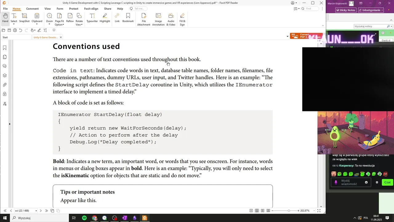
Task: Click the Reflow view icon
Action: point(70,18)
